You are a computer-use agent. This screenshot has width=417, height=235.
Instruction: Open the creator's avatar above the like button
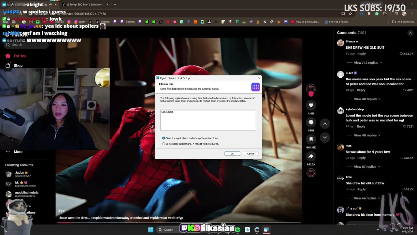(311, 88)
